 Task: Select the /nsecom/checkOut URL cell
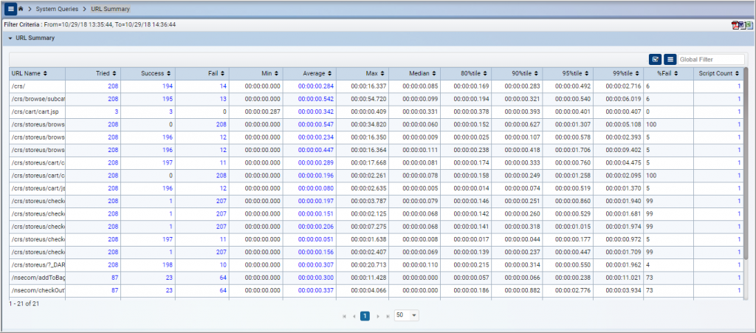tap(38, 290)
